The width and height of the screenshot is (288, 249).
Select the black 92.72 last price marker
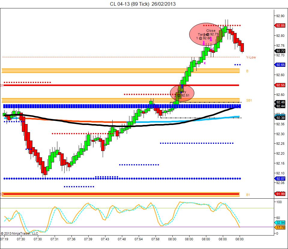280,51
